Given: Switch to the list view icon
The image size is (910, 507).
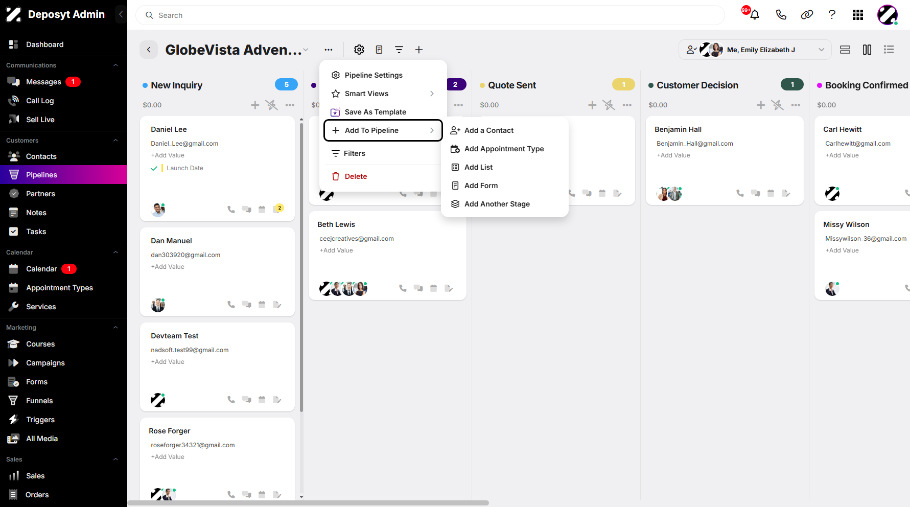Looking at the screenshot, I should (x=889, y=50).
